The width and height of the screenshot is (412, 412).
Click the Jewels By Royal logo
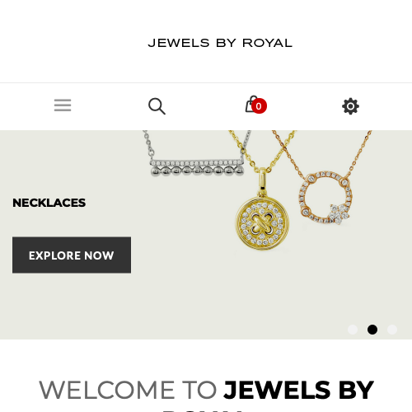[220, 43]
